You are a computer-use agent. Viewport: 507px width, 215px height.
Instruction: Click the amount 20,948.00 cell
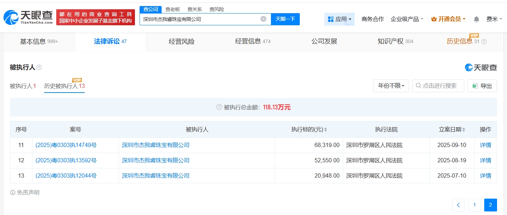click(309, 176)
